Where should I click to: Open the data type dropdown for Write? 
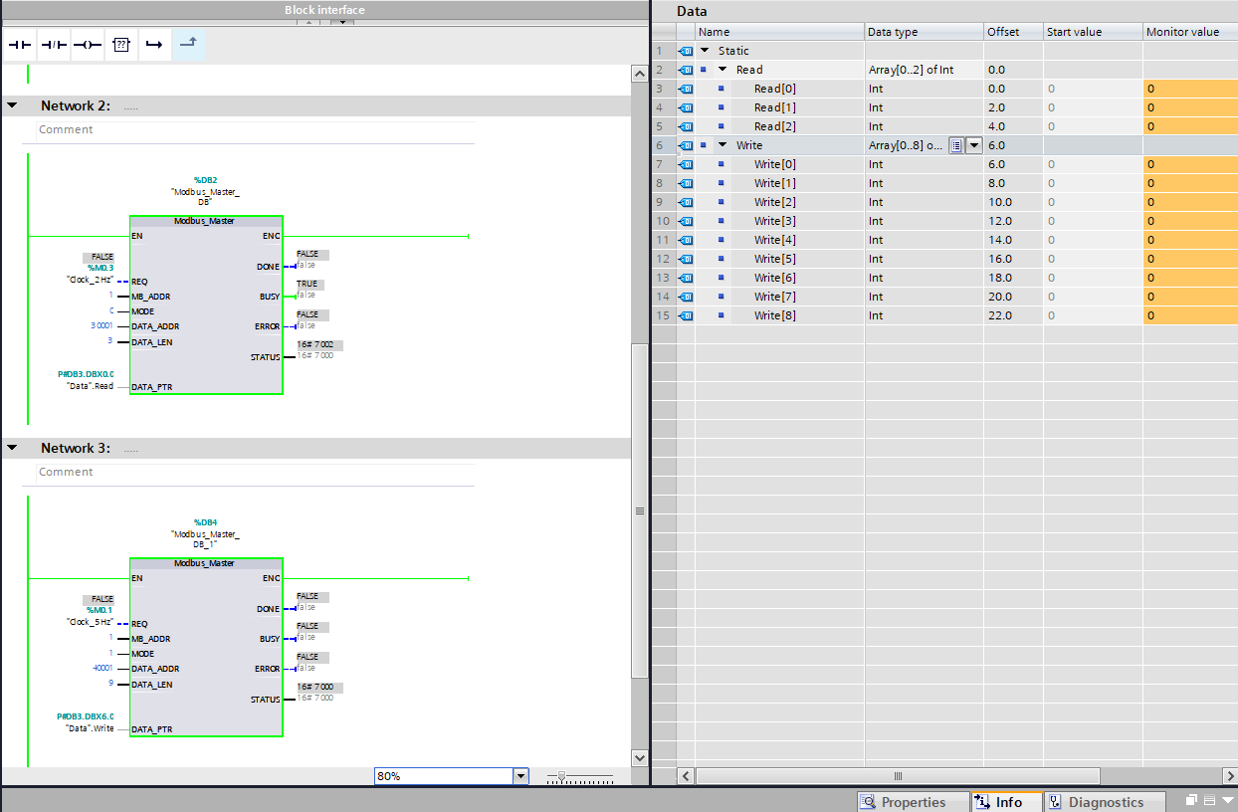pyautogui.click(x=973, y=145)
